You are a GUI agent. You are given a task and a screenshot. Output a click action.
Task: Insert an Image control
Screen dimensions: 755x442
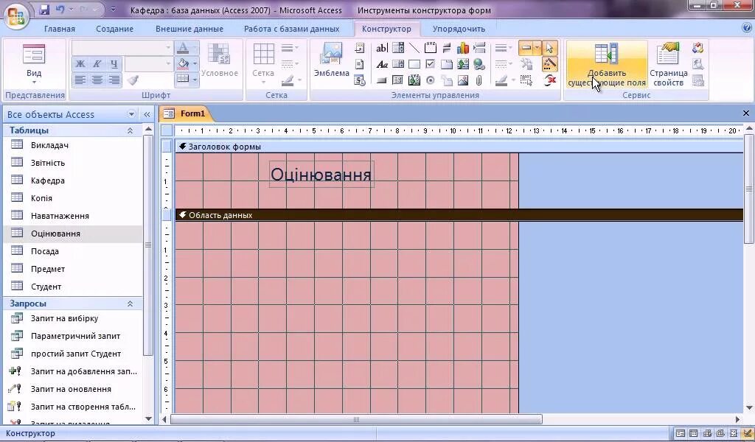463,80
